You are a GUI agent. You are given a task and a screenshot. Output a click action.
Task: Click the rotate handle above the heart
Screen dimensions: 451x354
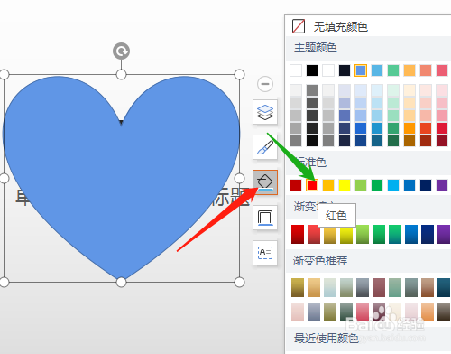tap(121, 51)
